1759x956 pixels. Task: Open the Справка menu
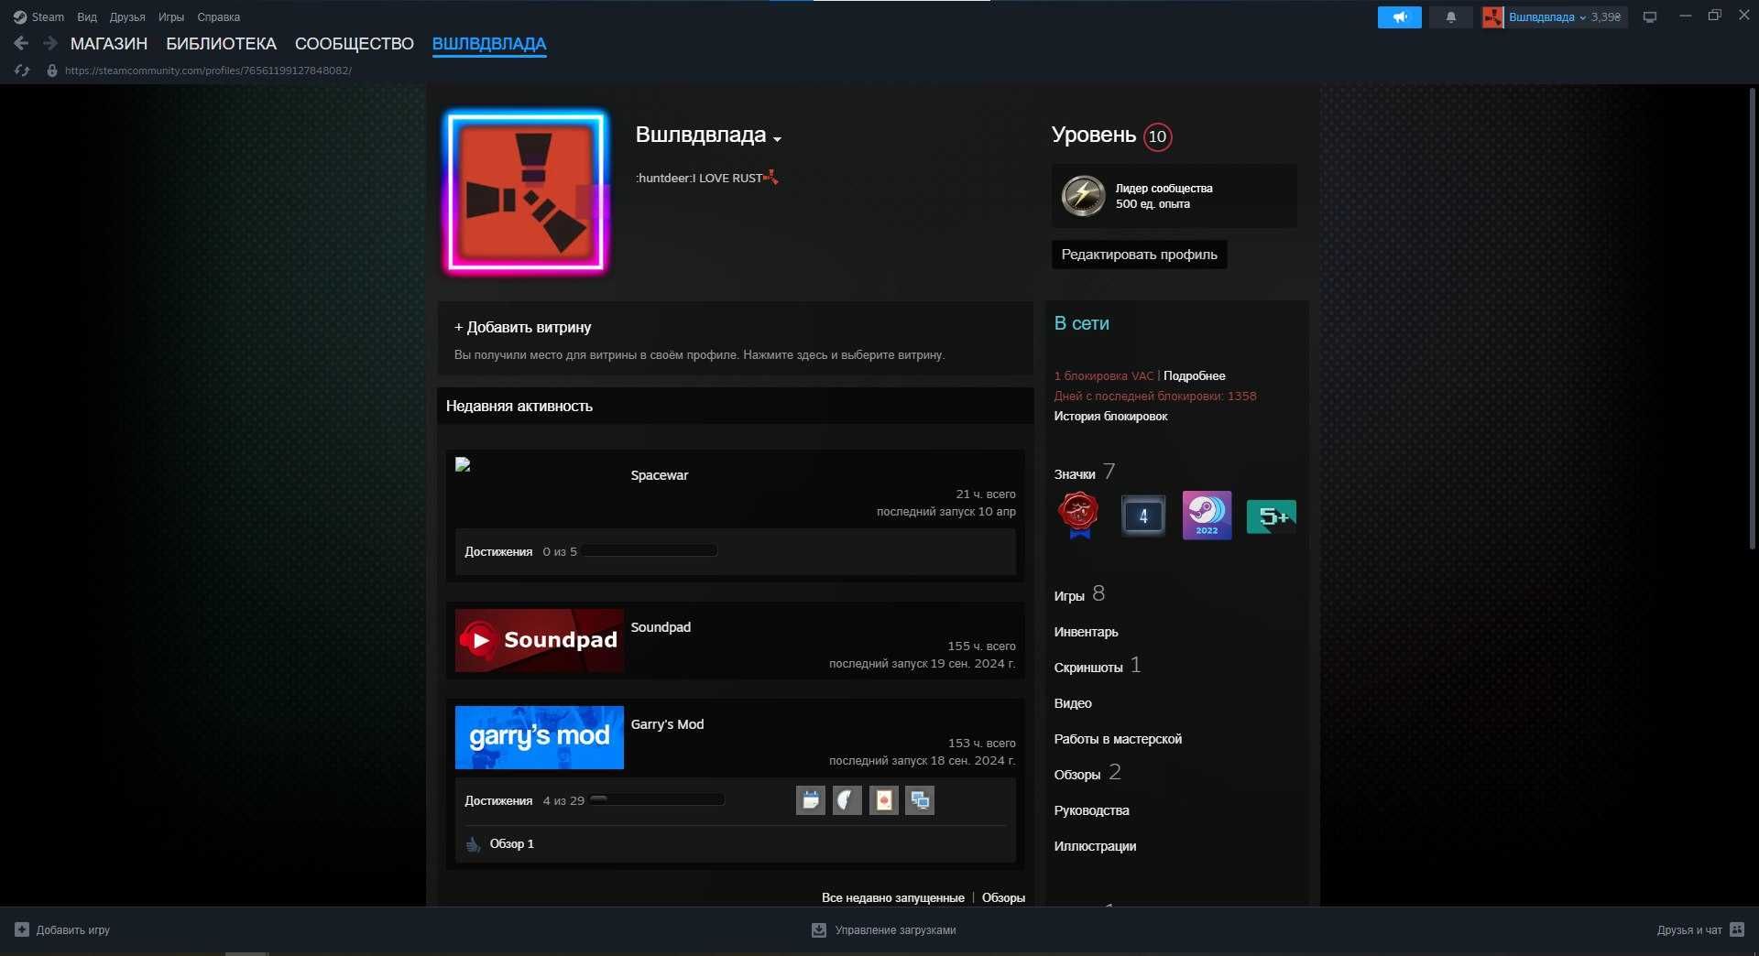coord(219,17)
